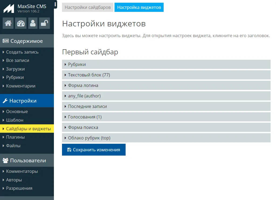The image size is (276, 200).
Task: Go to Плагины settings page
Action: (15, 137)
